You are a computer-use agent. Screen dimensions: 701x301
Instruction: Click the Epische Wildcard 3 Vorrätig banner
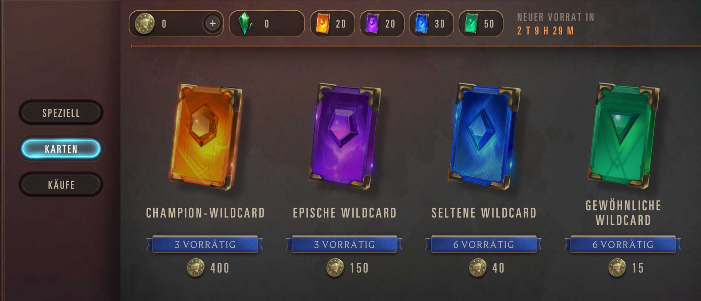click(x=344, y=244)
